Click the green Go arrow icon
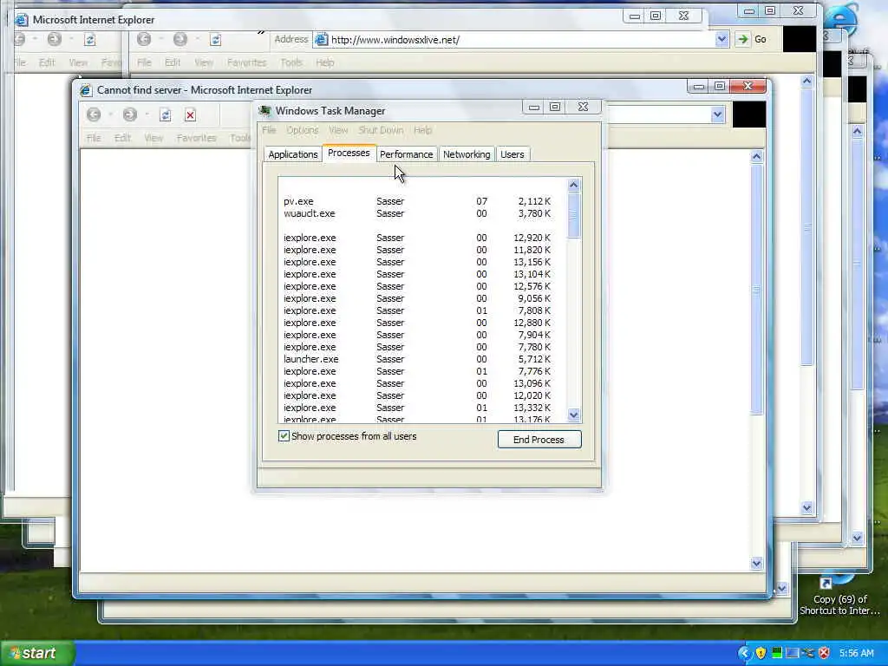 742,40
